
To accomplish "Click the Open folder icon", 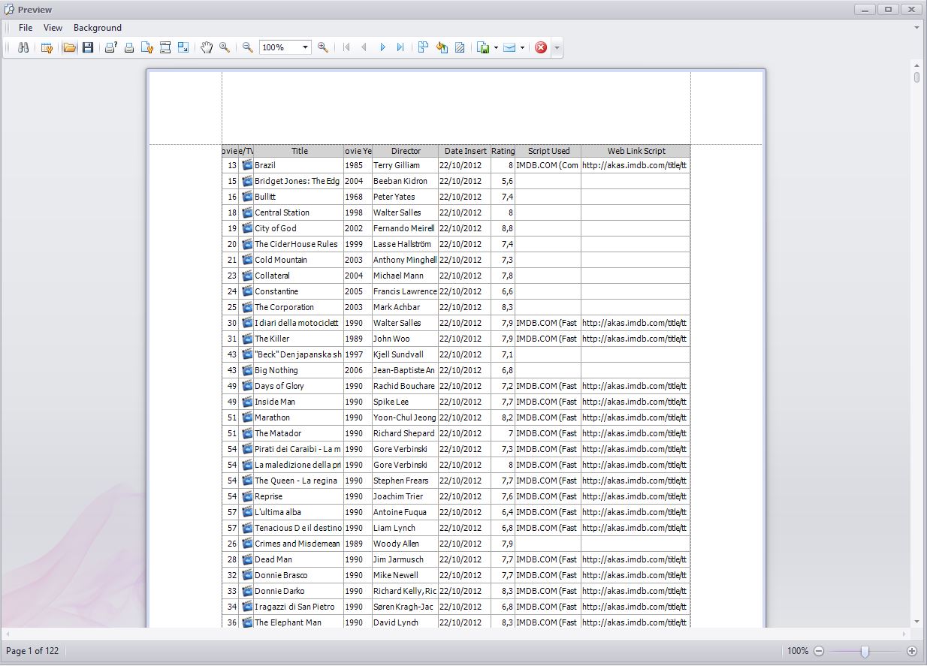I will point(69,47).
